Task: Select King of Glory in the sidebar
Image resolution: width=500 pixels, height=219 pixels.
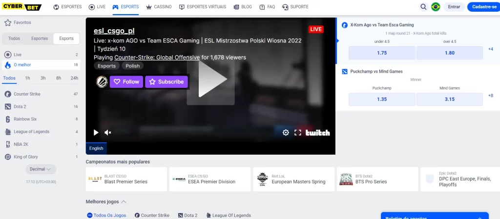Action: coord(41,157)
